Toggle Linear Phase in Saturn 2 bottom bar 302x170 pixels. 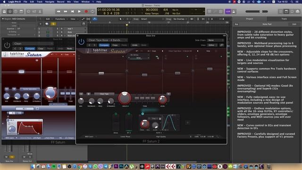[x=126, y=136]
